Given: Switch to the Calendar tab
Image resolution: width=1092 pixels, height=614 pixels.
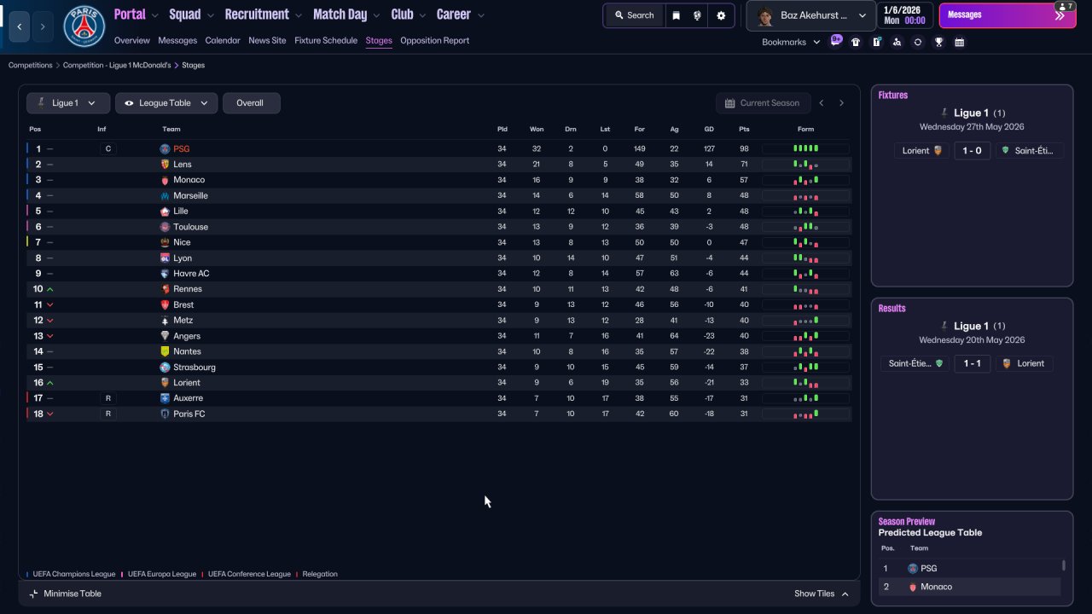Looking at the screenshot, I should [223, 40].
